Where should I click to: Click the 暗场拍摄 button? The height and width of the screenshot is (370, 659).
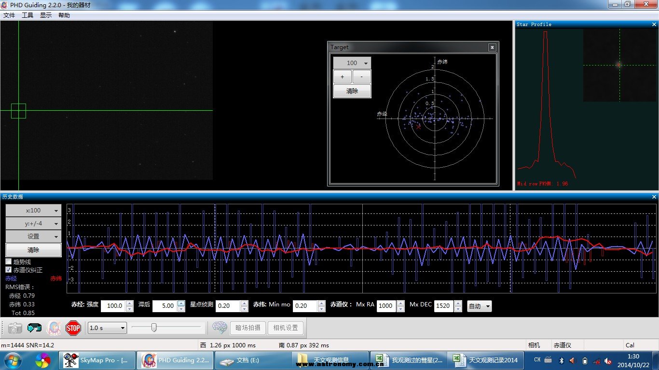tap(248, 328)
